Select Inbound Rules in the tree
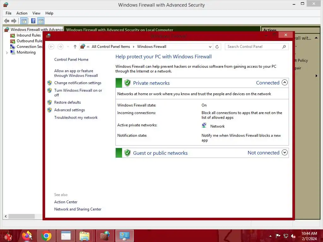This screenshot has height=242, width=323. pos(29,35)
